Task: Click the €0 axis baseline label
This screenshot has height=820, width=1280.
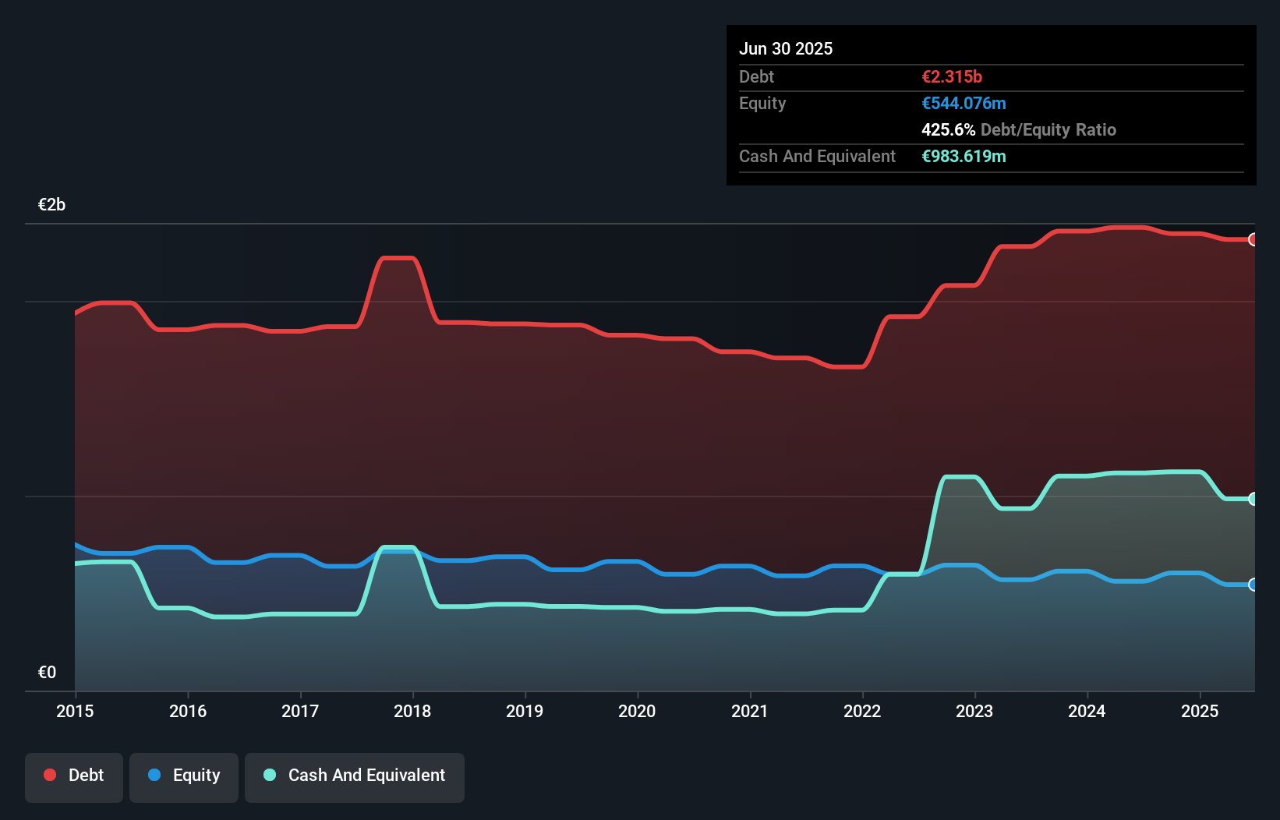Action: pyautogui.click(x=47, y=671)
